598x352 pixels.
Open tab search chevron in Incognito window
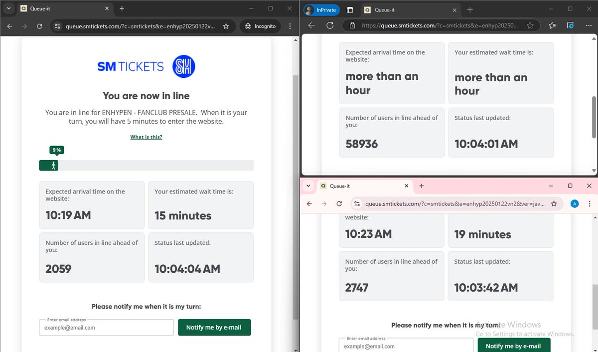(x=8, y=8)
